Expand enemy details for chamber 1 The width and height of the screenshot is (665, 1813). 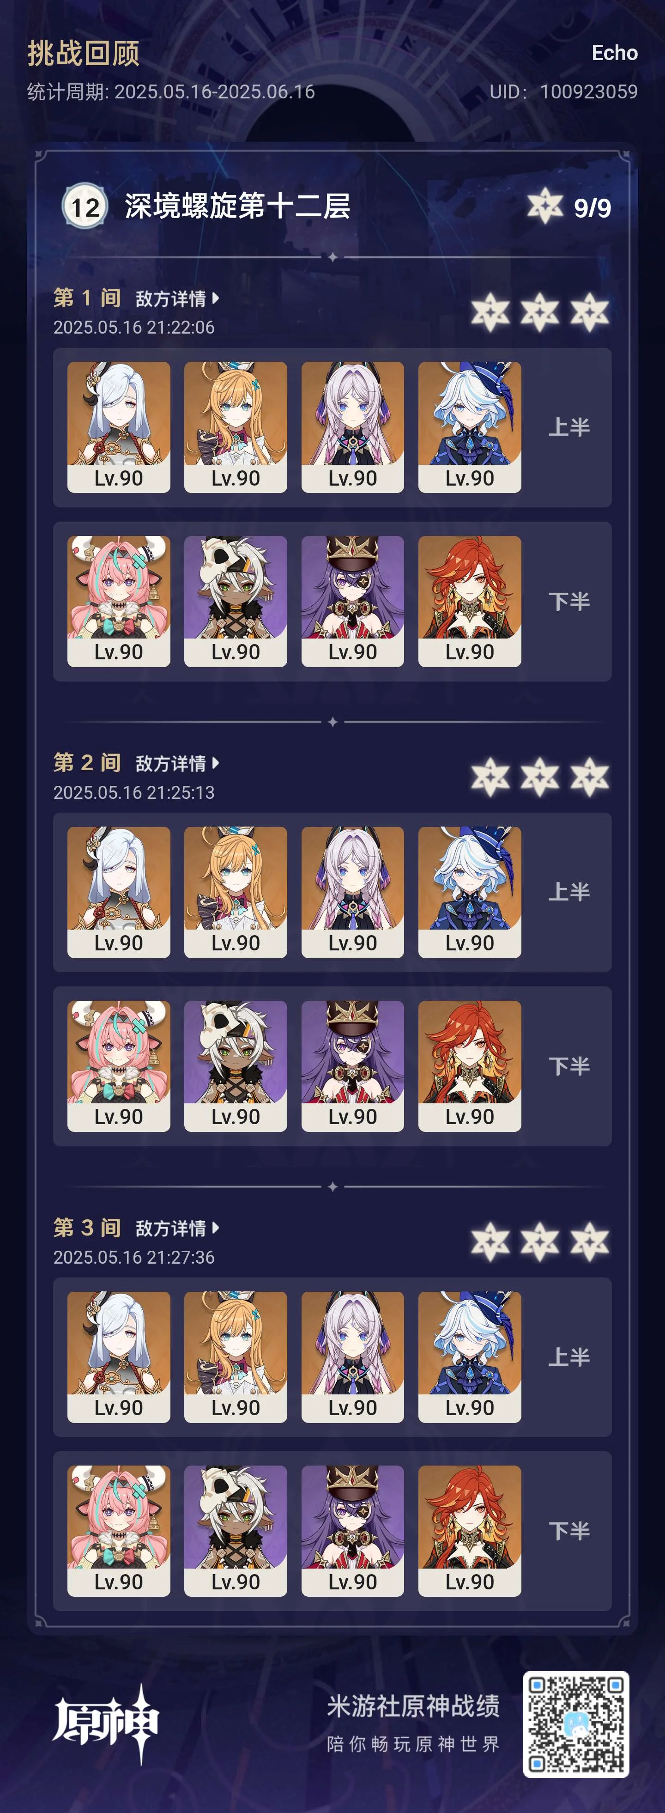click(x=177, y=298)
